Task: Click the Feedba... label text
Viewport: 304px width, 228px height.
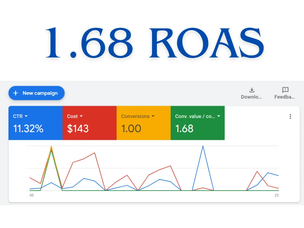Action: 285,97
